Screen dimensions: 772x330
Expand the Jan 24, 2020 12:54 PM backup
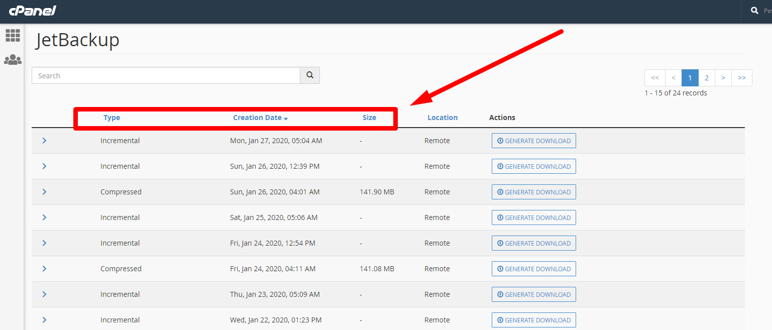(x=44, y=243)
